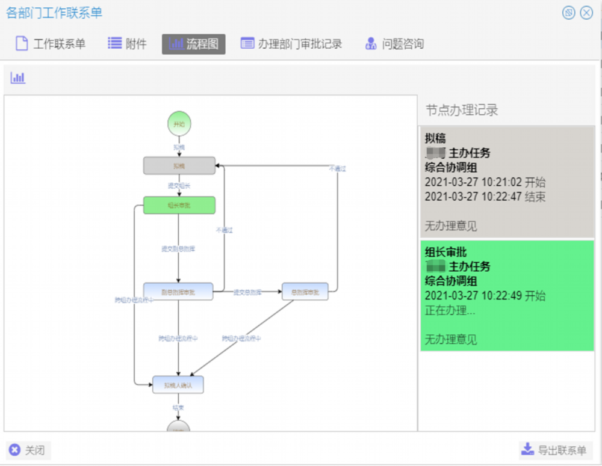Close the dialog with the top-right X icon
This screenshot has height=466, width=602.
coord(586,13)
